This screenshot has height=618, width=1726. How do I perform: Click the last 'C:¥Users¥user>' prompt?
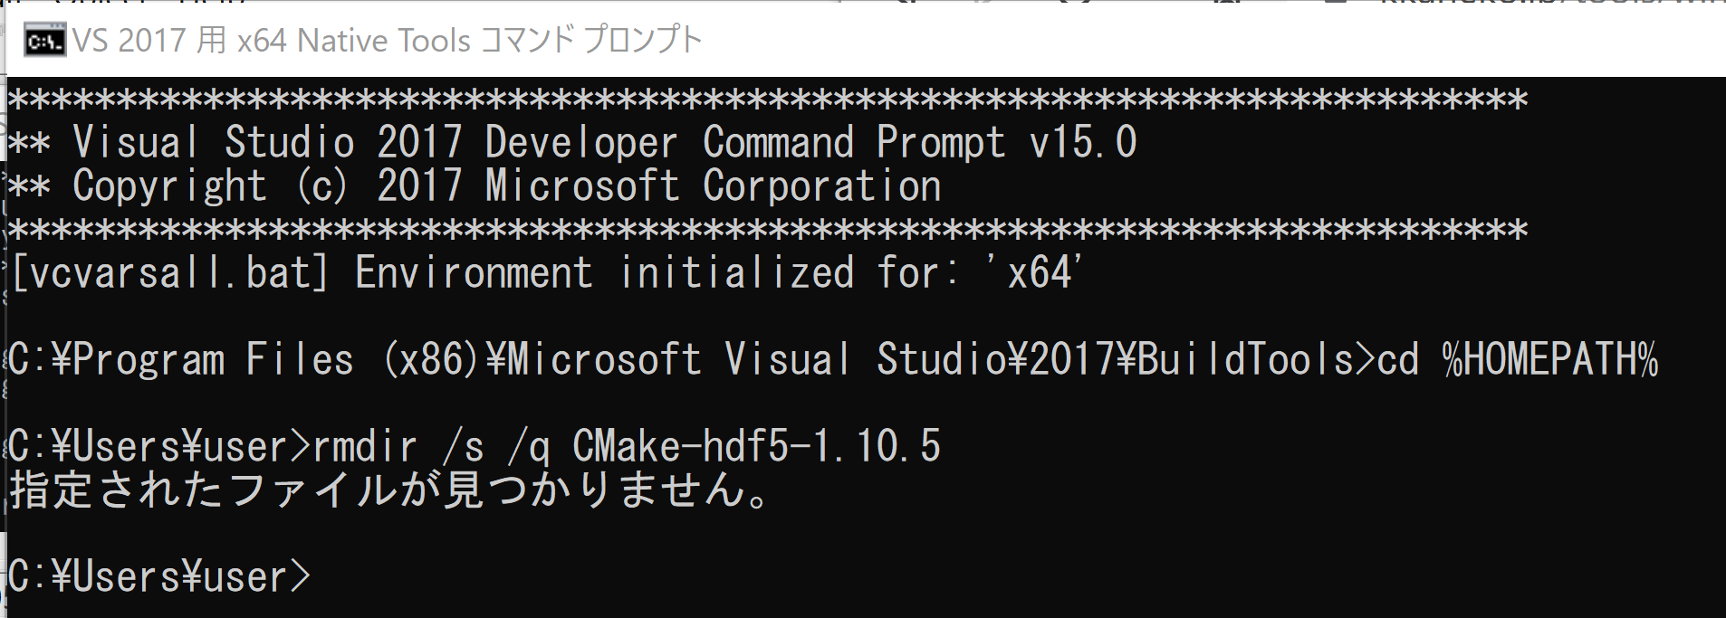[159, 577]
